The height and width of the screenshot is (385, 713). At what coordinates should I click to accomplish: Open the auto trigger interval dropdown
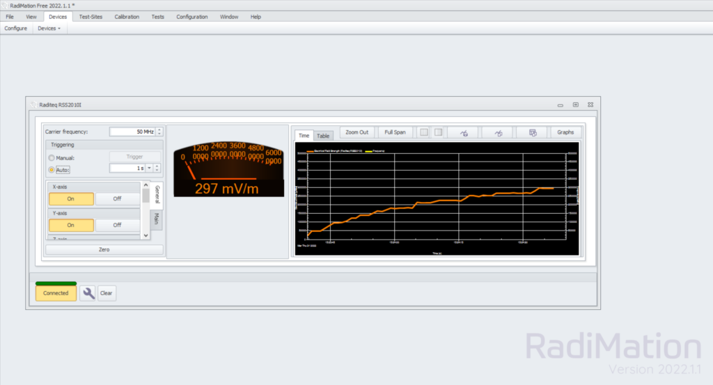[x=157, y=168]
